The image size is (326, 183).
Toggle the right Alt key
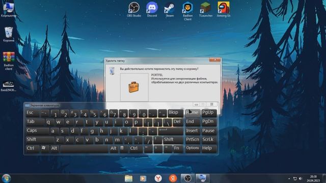114,149
